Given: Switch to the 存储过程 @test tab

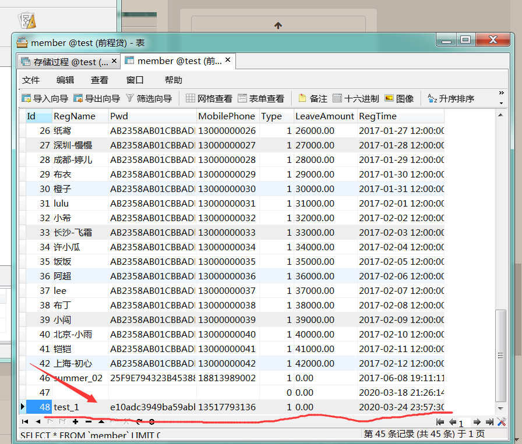Looking at the screenshot, I should (65, 61).
